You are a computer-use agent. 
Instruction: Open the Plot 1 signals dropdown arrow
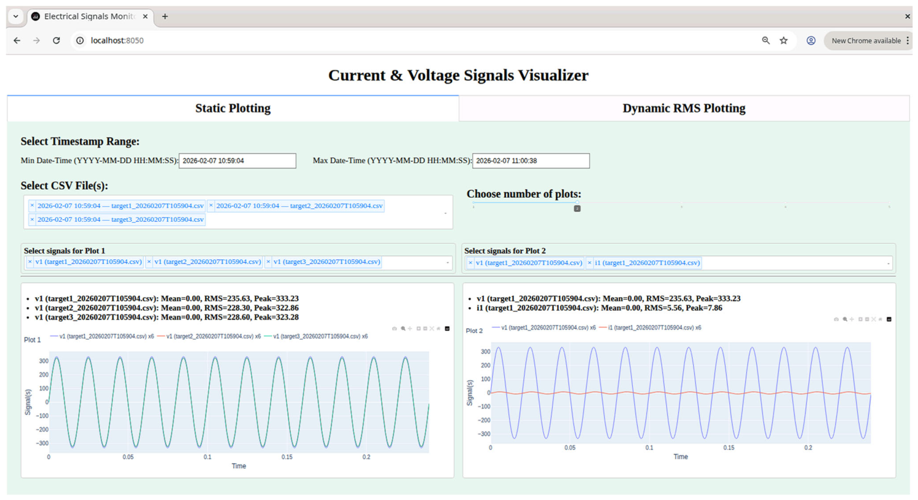point(447,263)
